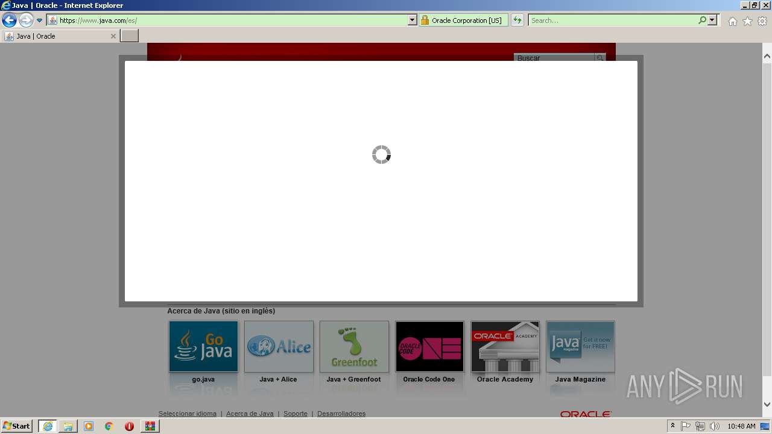
Task: Open the Windows Start menu
Action: click(x=16, y=426)
